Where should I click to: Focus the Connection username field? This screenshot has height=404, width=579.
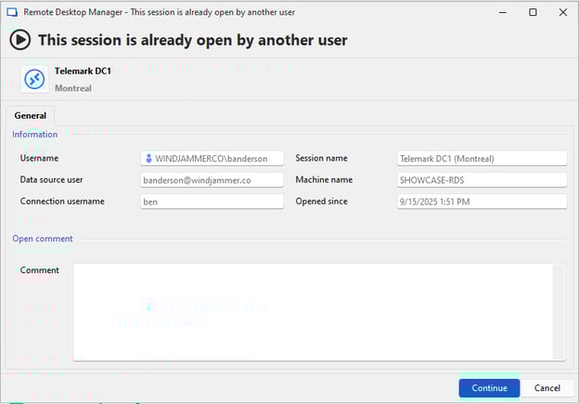(x=212, y=202)
